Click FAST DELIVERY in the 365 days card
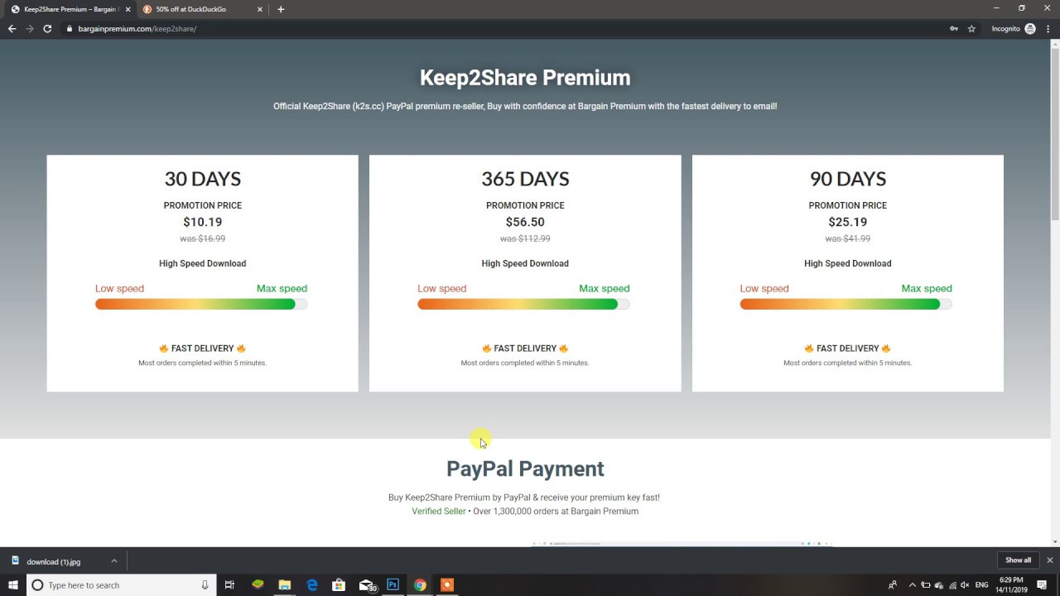1060x596 pixels. point(525,348)
